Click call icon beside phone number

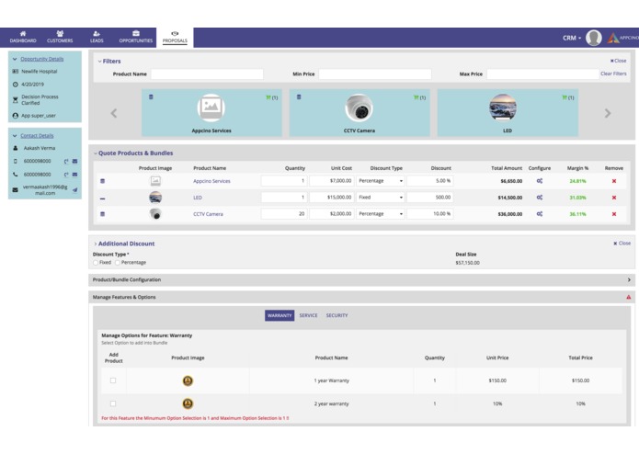pos(66,175)
